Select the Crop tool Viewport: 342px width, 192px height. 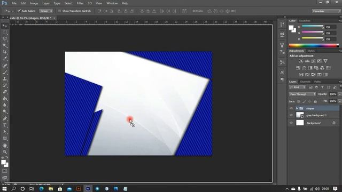coord(5,52)
